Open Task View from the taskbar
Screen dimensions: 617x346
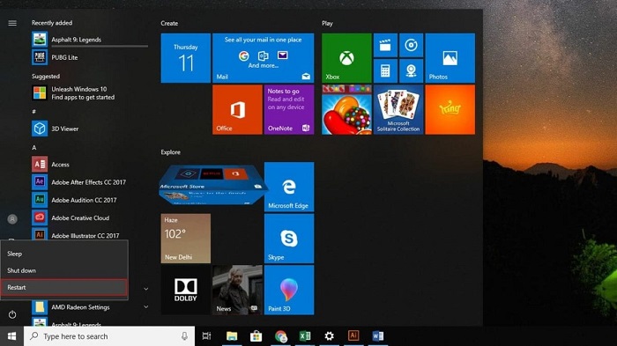(206, 336)
